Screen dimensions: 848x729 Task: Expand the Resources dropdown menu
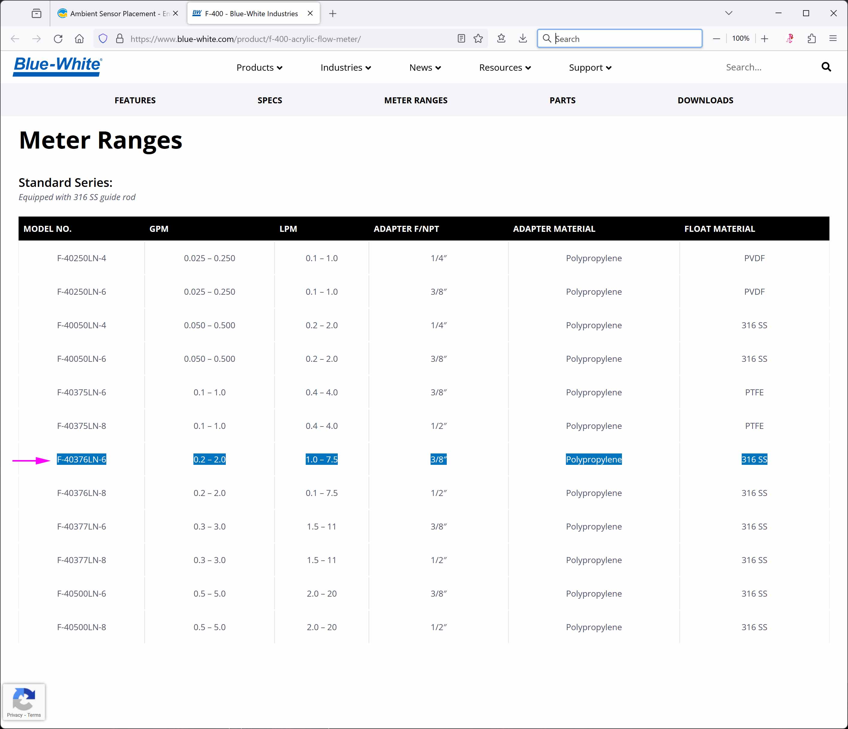click(x=505, y=67)
